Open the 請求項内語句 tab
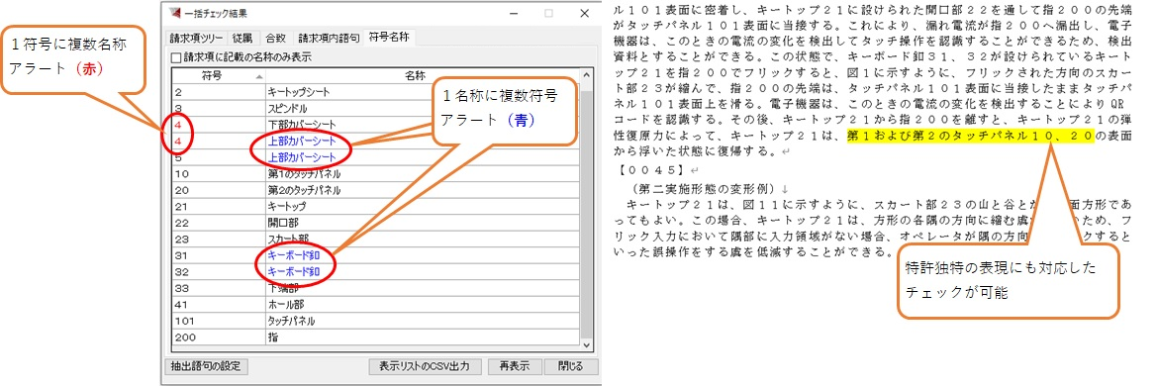 pyautogui.click(x=329, y=38)
